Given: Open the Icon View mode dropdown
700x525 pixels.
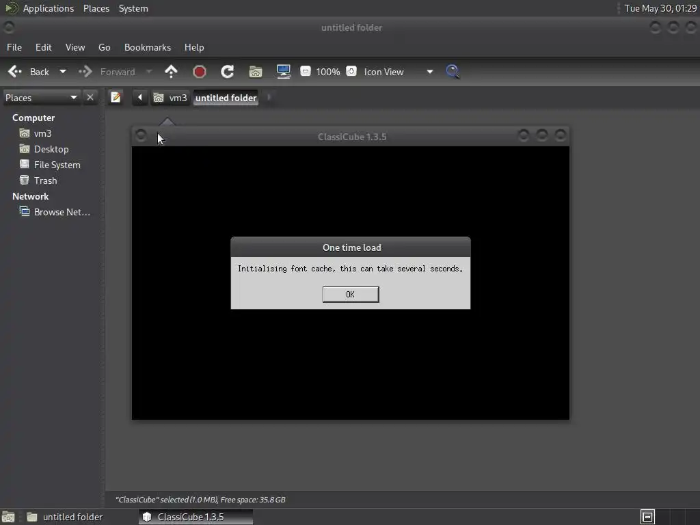Looking at the screenshot, I should (399, 72).
